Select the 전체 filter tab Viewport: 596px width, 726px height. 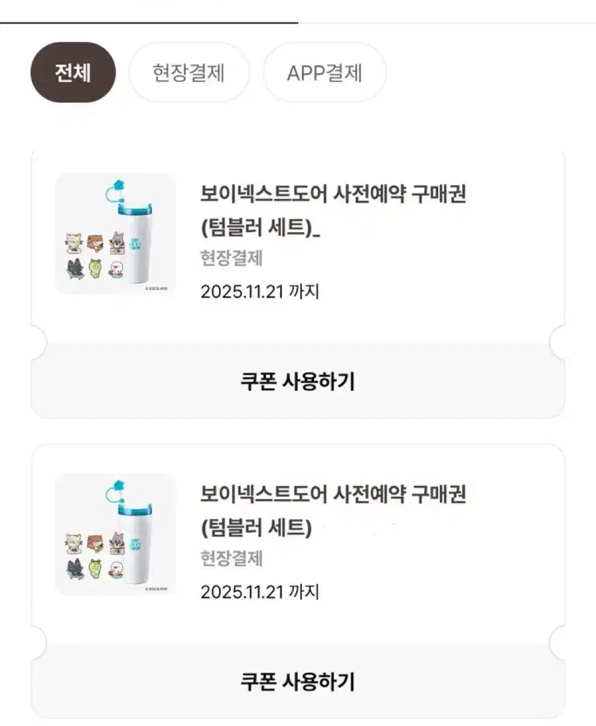[73, 73]
